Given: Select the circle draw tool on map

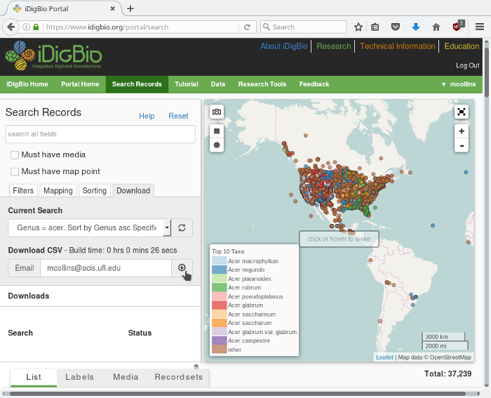Looking at the screenshot, I should click(x=217, y=145).
